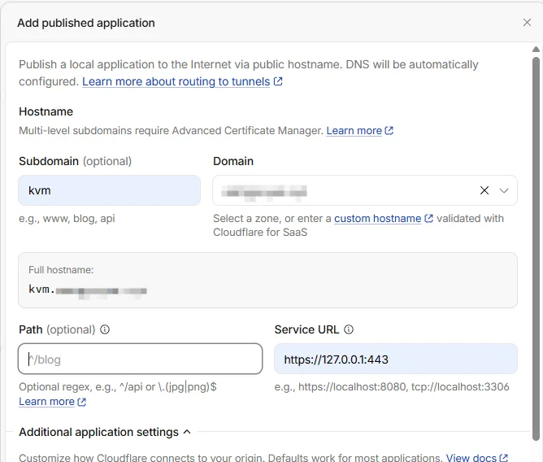Click the 'e.g., www, blog, api' hint text
Image resolution: width=543 pixels, height=462 pixels.
67,218
